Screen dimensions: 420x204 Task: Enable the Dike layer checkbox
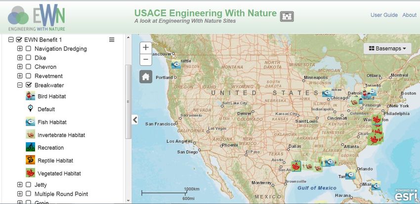click(x=28, y=58)
